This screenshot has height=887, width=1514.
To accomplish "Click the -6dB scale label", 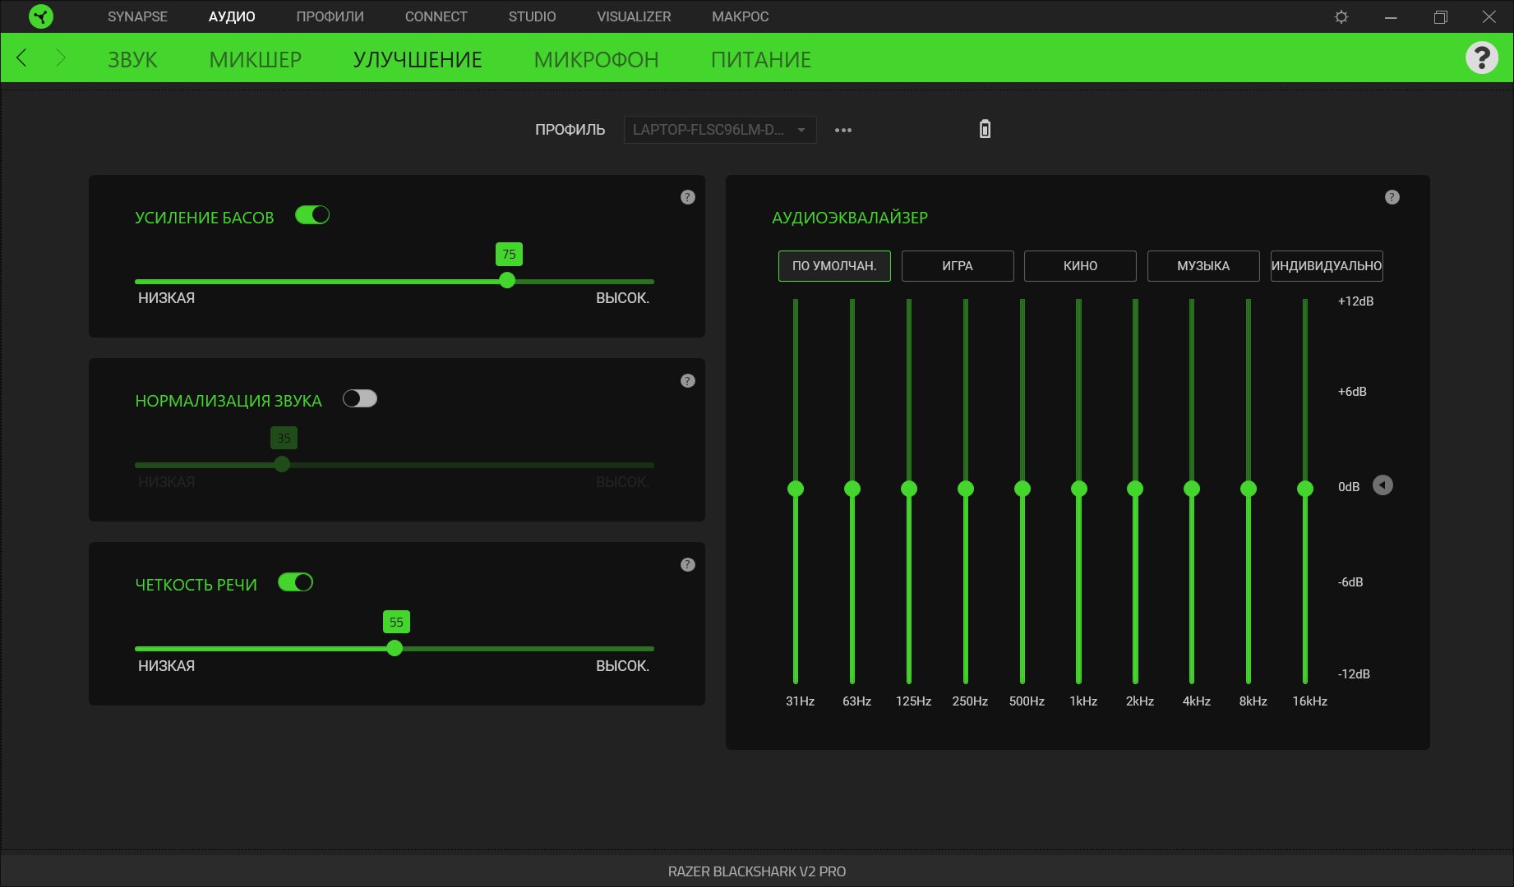I will coord(1350,582).
